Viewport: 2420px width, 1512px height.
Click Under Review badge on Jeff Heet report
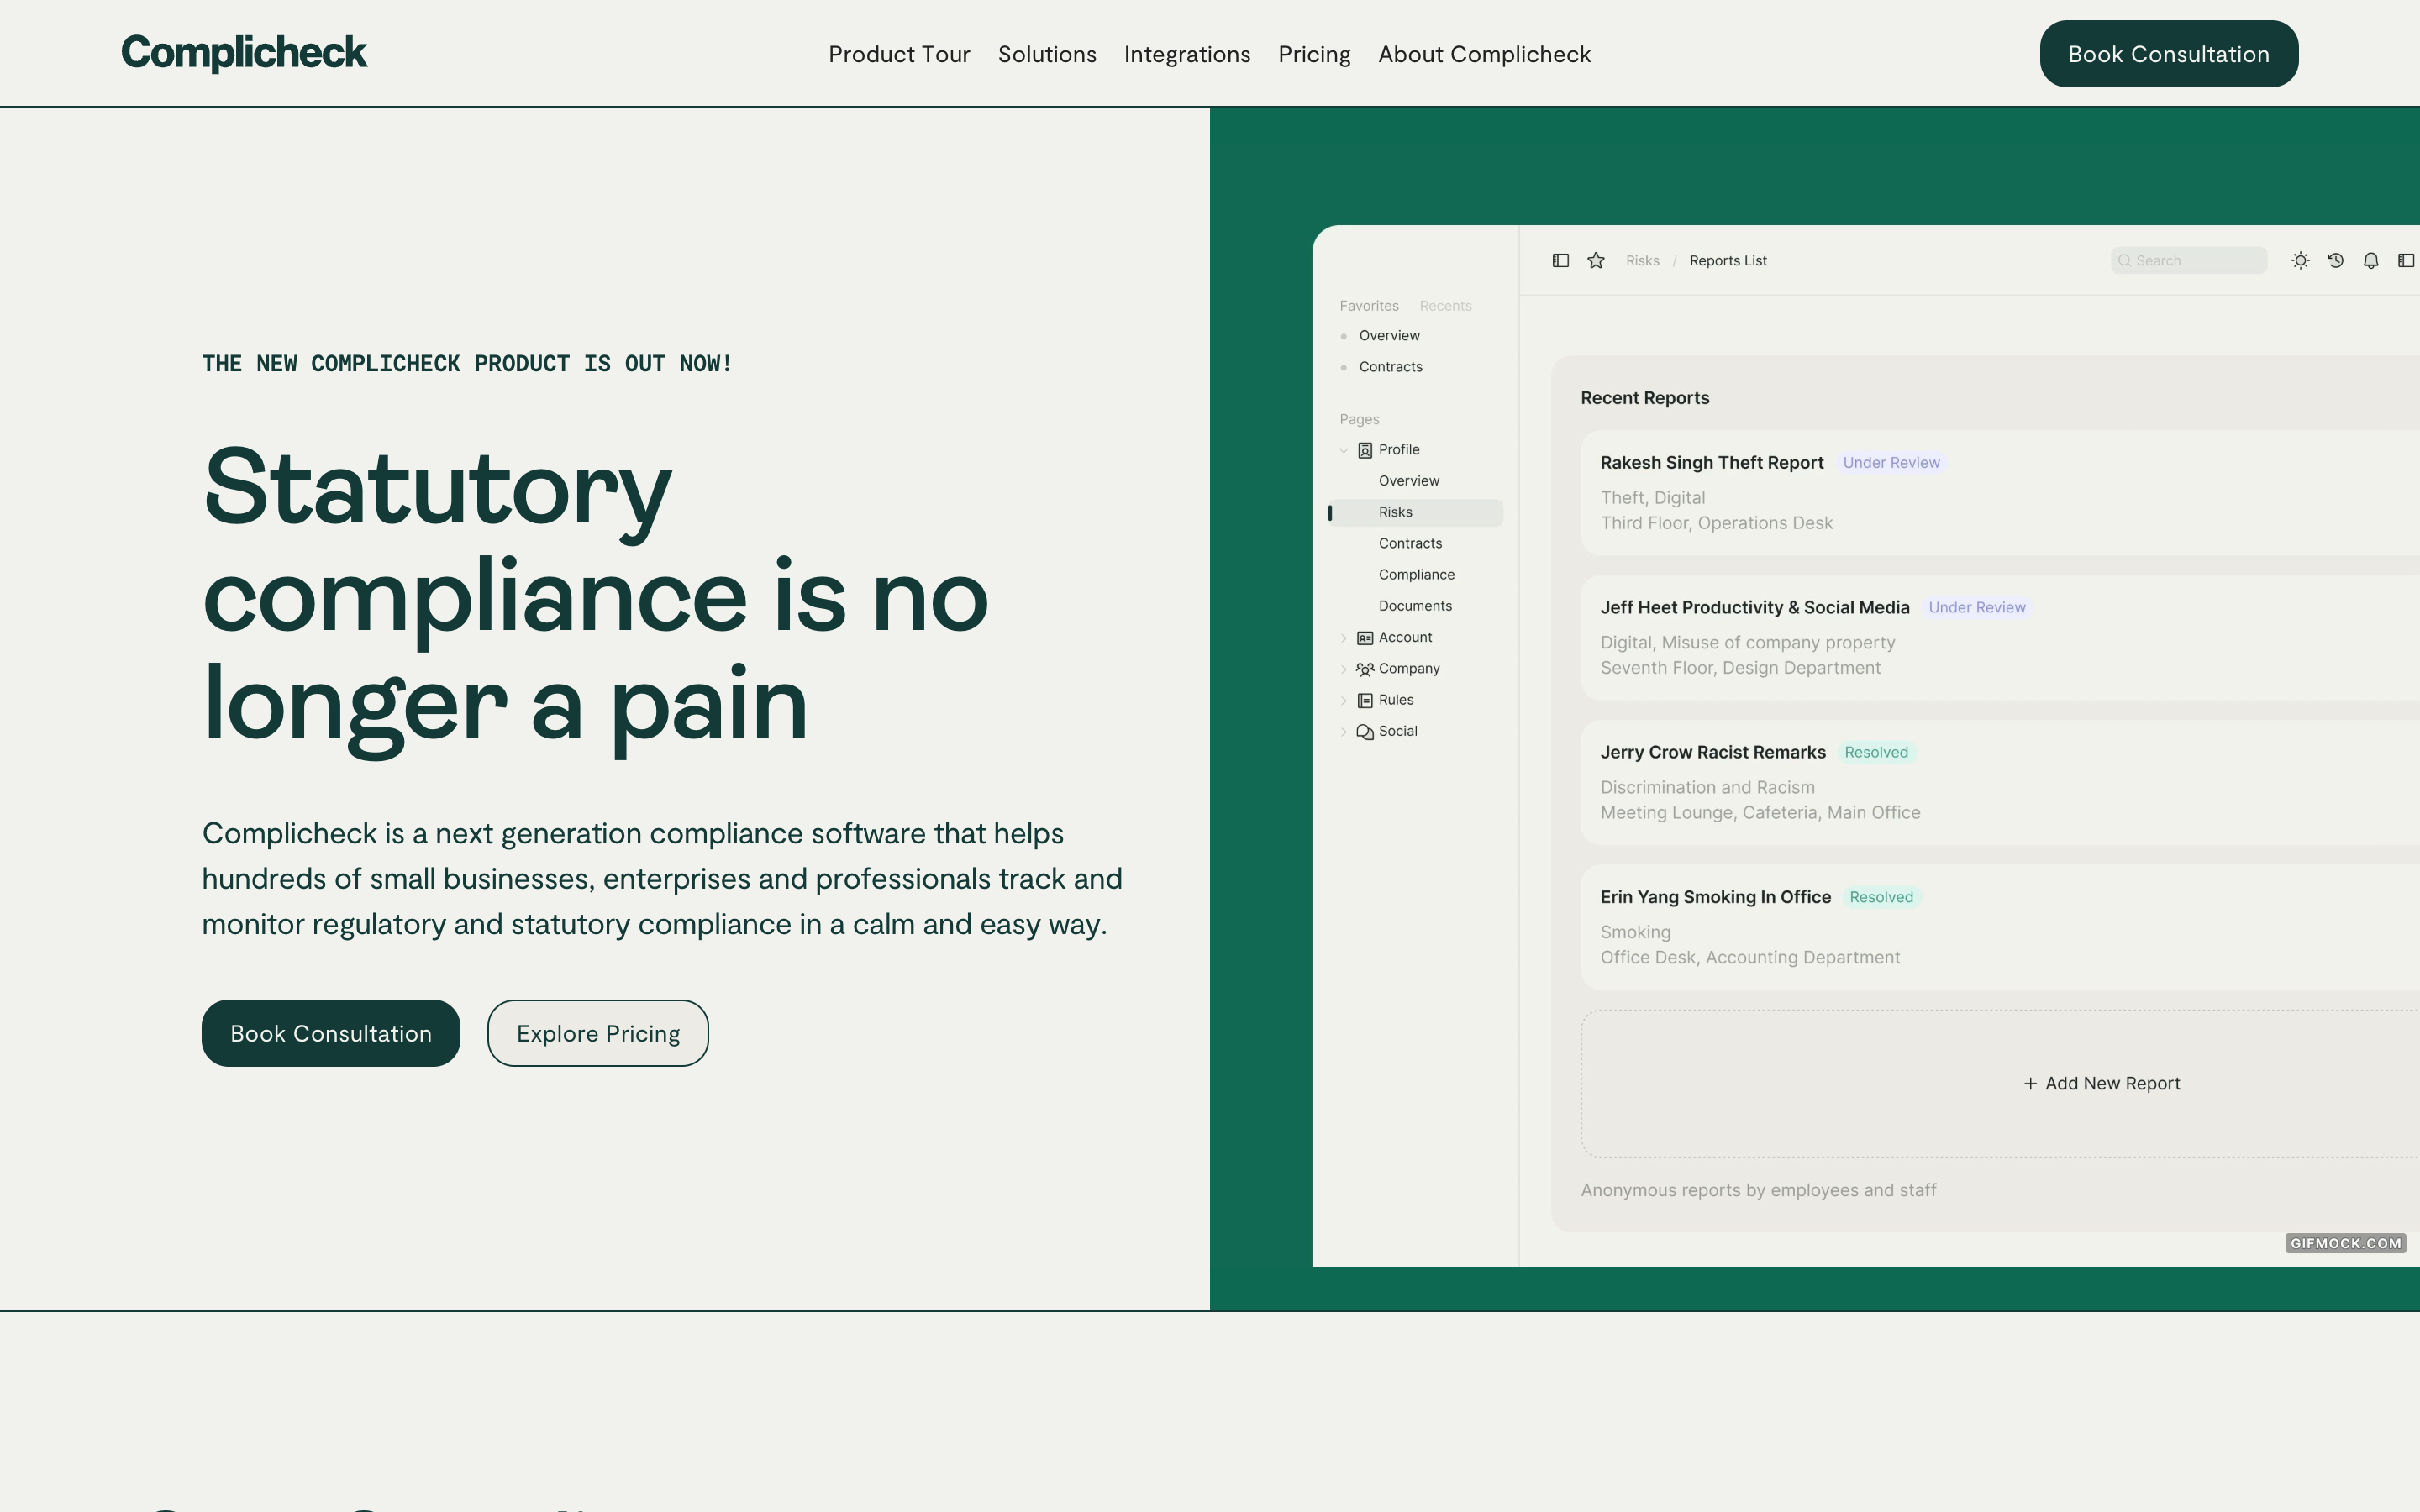pyautogui.click(x=1977, y=608)
